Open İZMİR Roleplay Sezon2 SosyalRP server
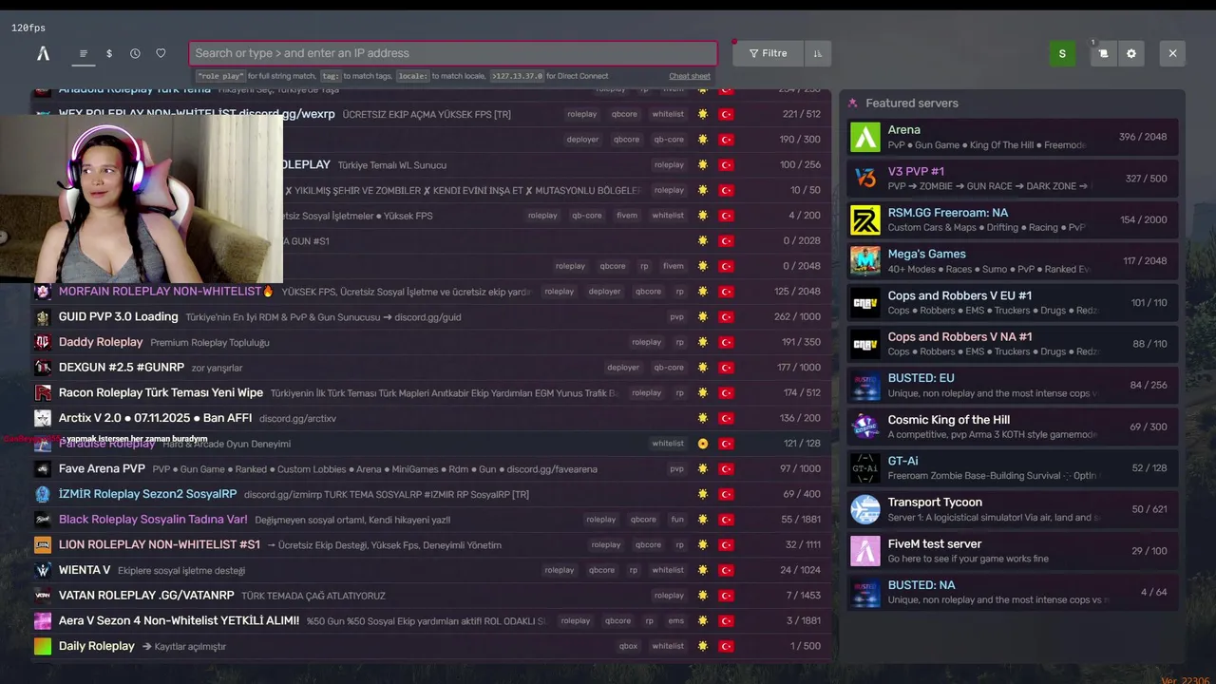 [x=431, y=494]
